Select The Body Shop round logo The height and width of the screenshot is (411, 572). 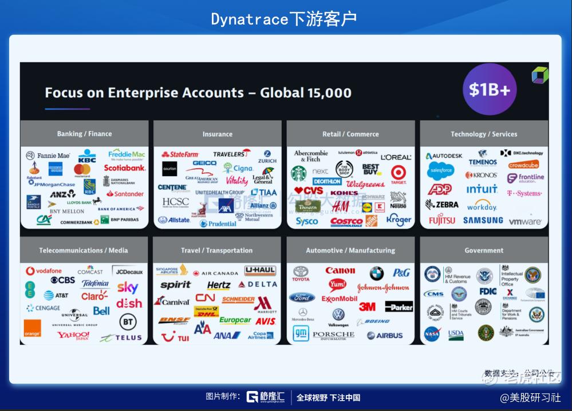click(344, 169)
